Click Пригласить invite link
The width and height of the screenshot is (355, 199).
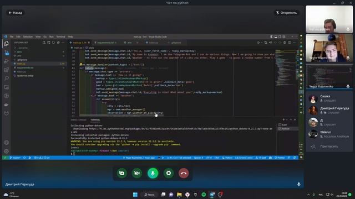(329, 146)
